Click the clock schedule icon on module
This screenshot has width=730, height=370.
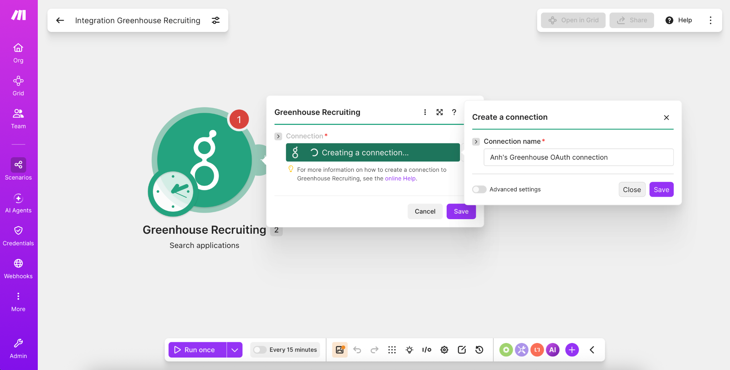[x=173, y=192]
